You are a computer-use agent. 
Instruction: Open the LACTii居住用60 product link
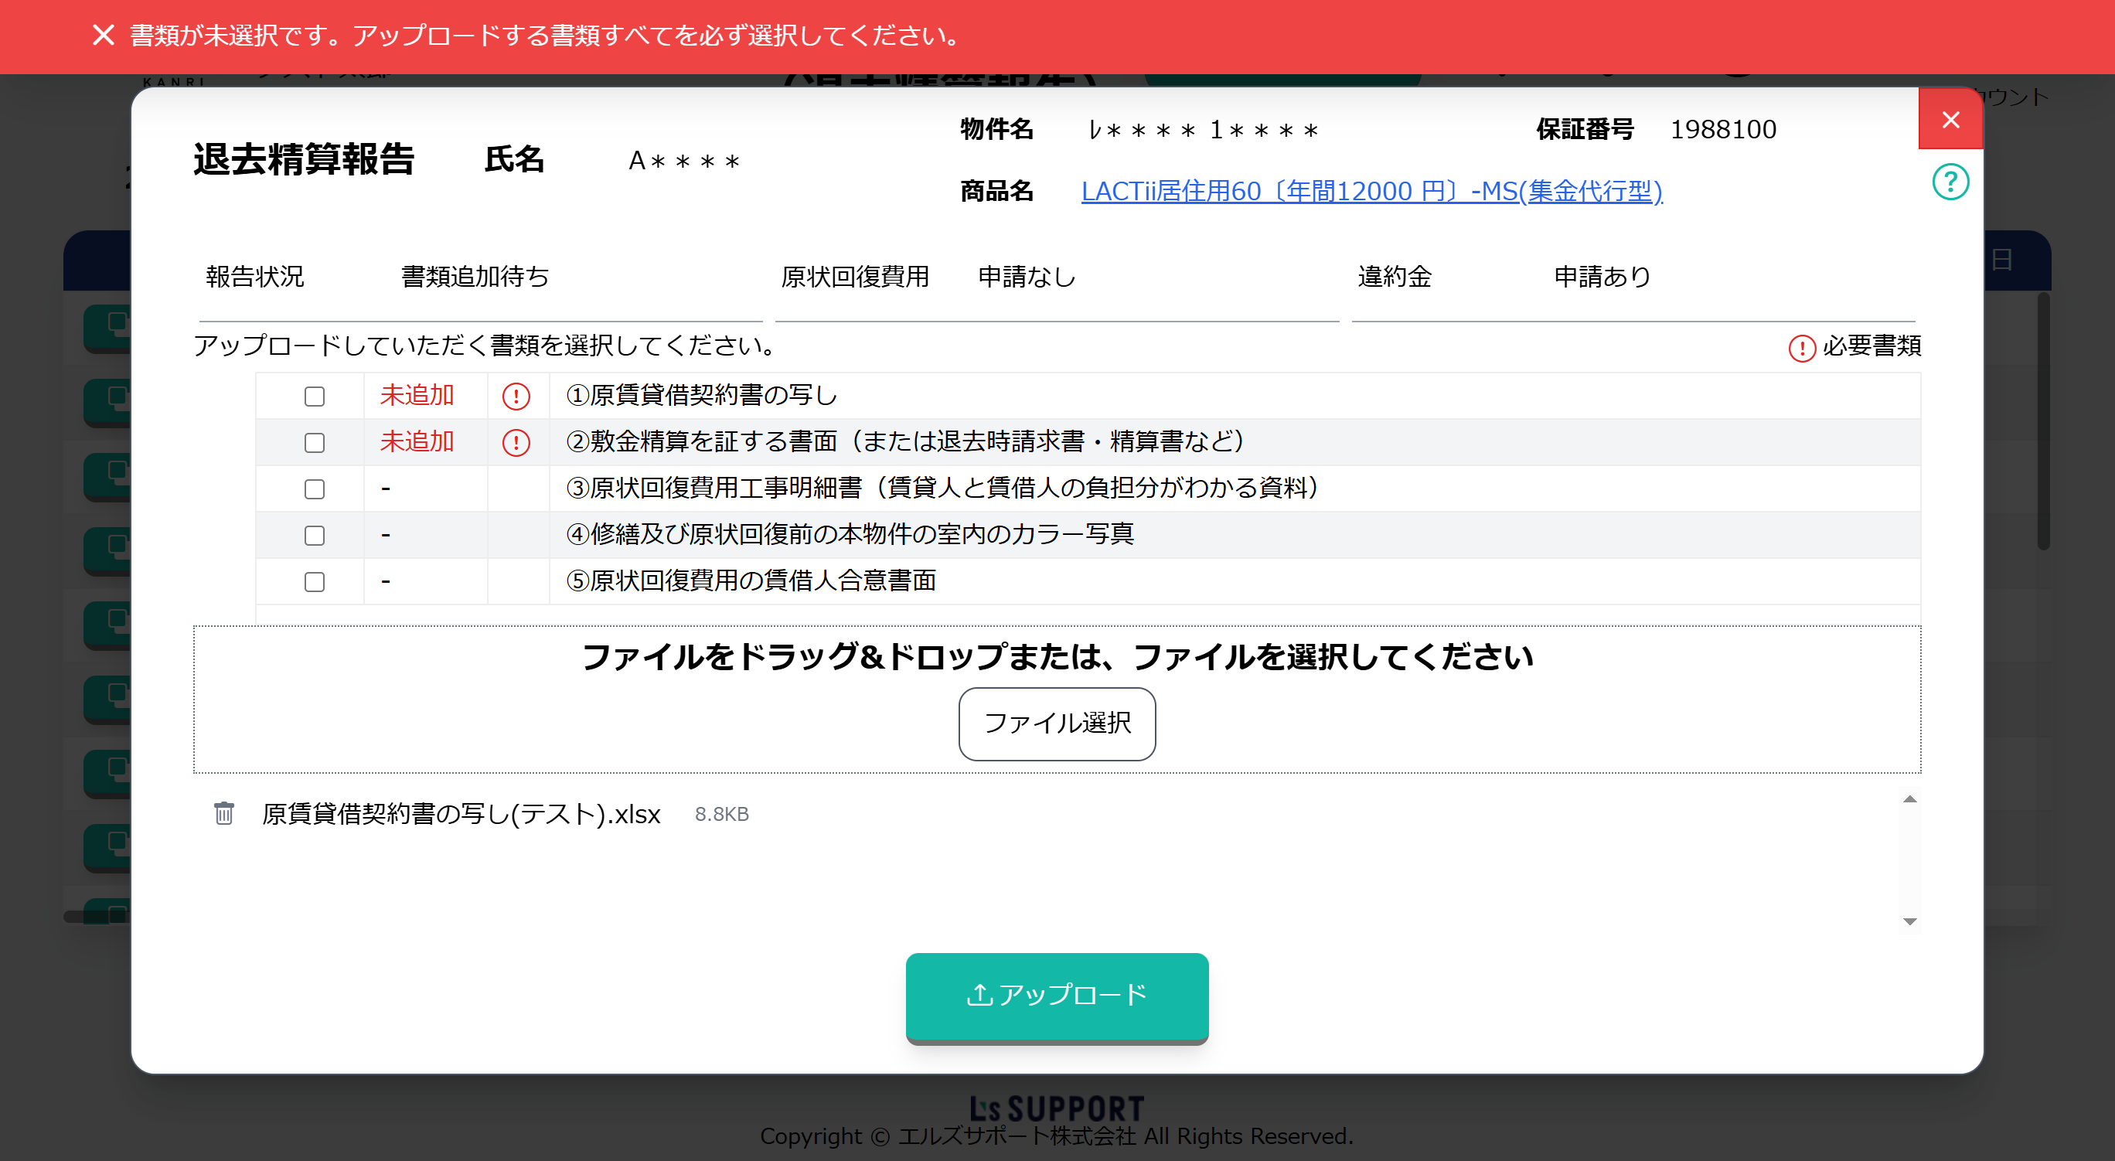click(x=1371, y=192)
